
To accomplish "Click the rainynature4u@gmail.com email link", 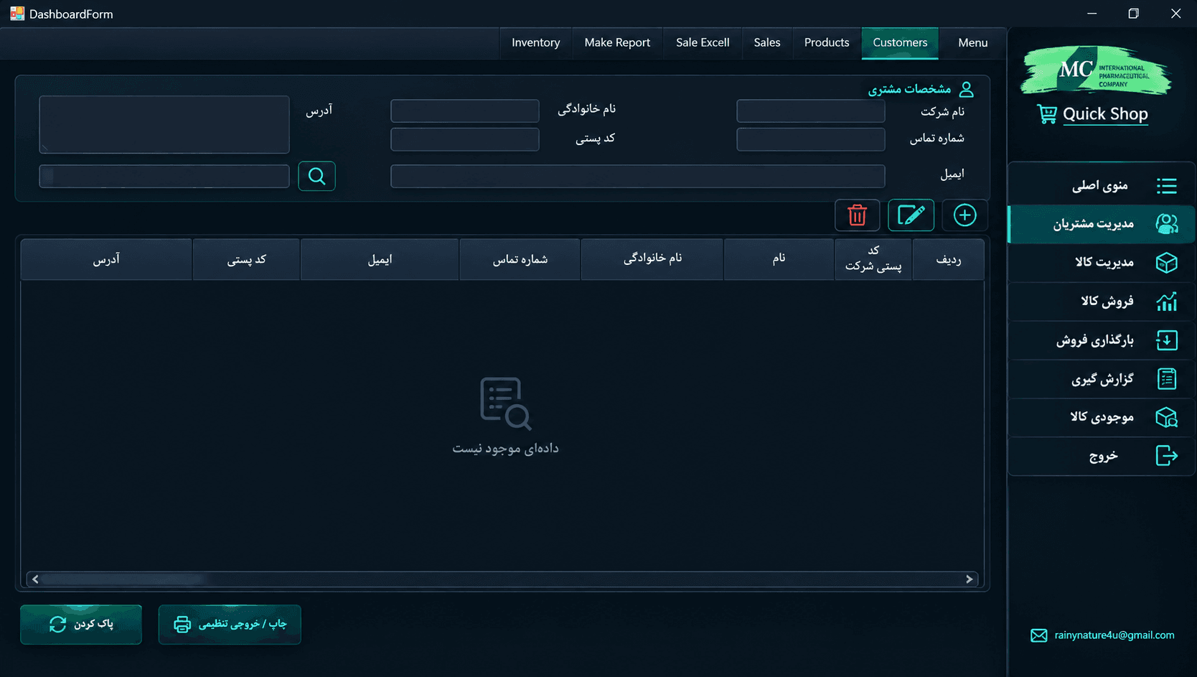I will tap(1114, 635).
